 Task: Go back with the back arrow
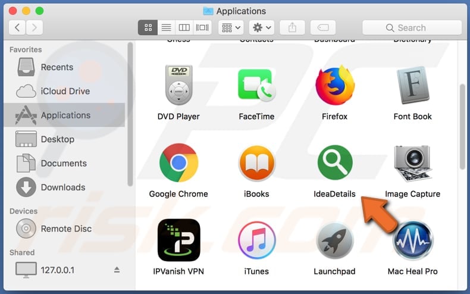17,27
